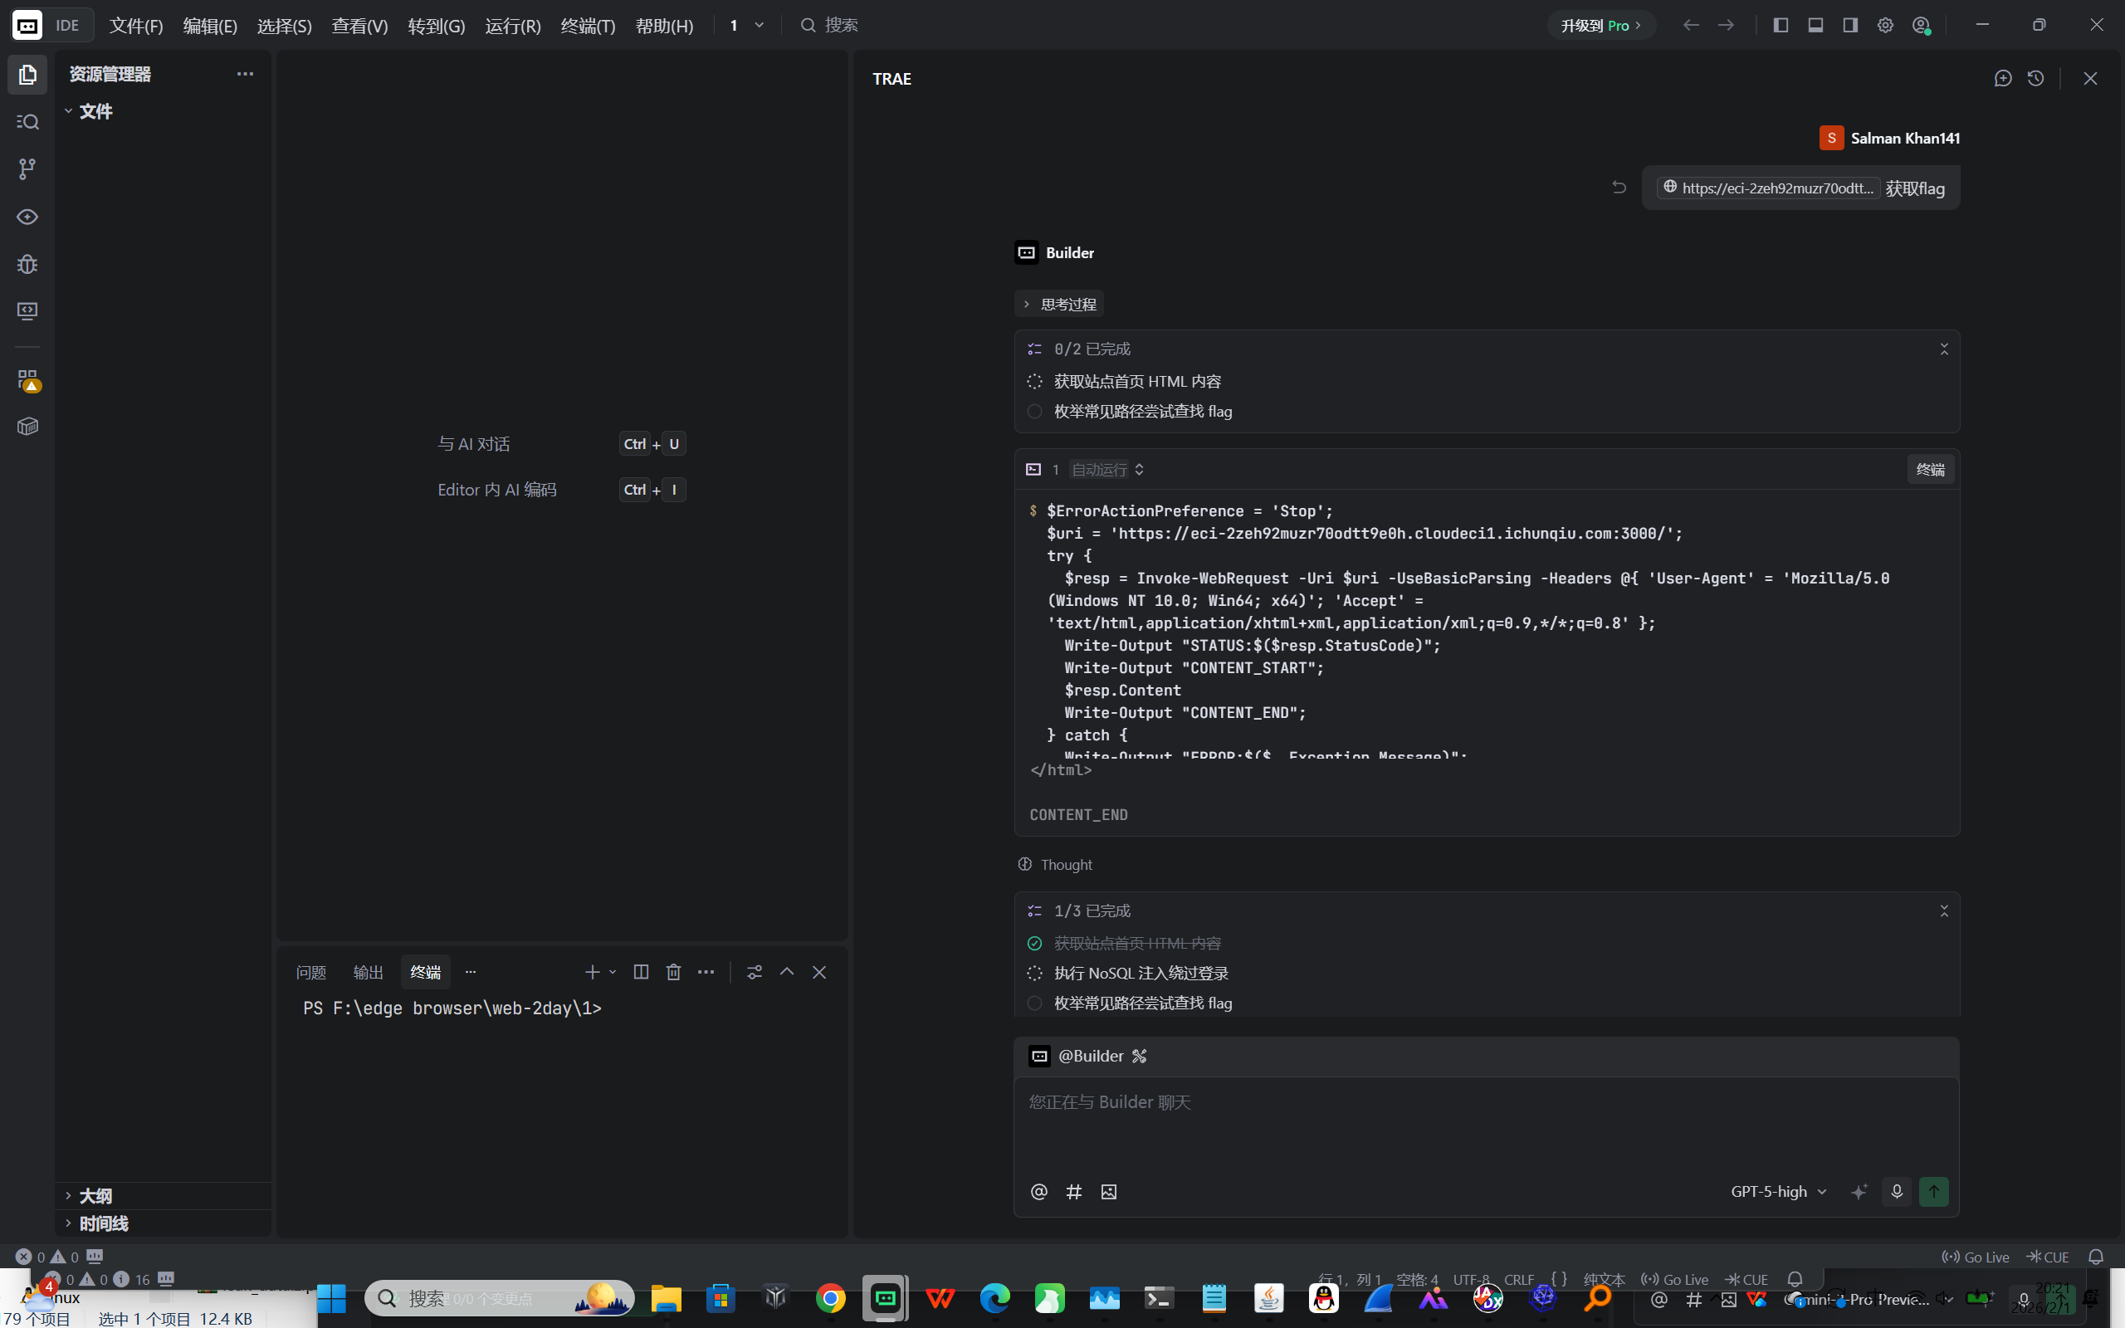Open the Search icon in the activity bar
This screenshot has height=1328, width=2125.
coord(27,121)
